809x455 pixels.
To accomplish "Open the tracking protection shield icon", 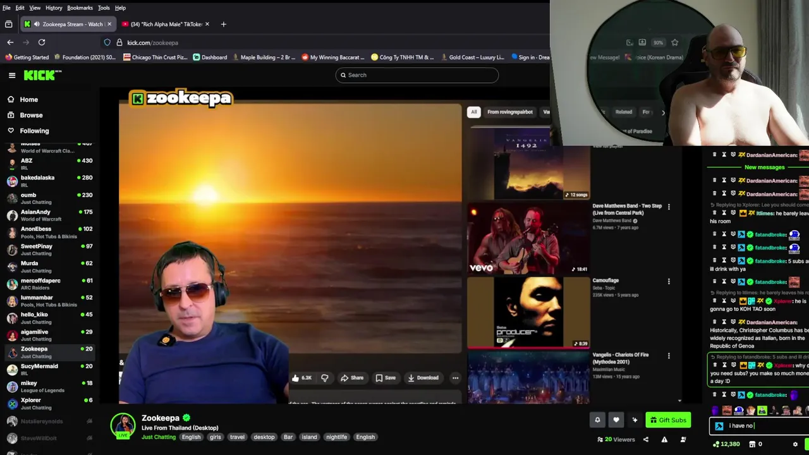I will pyautogui.click(x=107, y=42).
